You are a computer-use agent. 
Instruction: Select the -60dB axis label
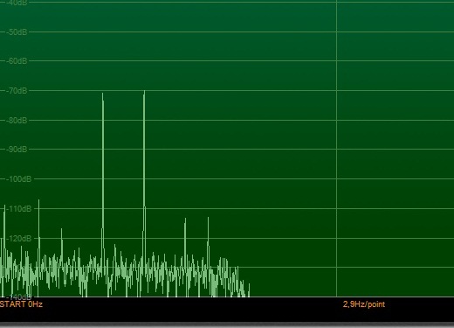coord(17,61)
